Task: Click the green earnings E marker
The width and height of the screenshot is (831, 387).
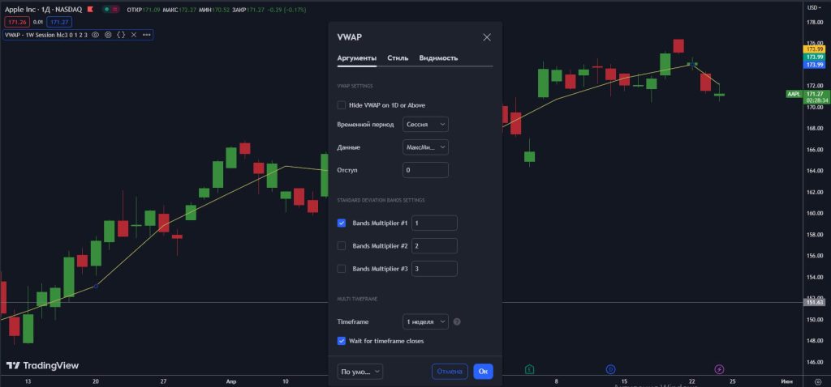Action: coord(529,369)
